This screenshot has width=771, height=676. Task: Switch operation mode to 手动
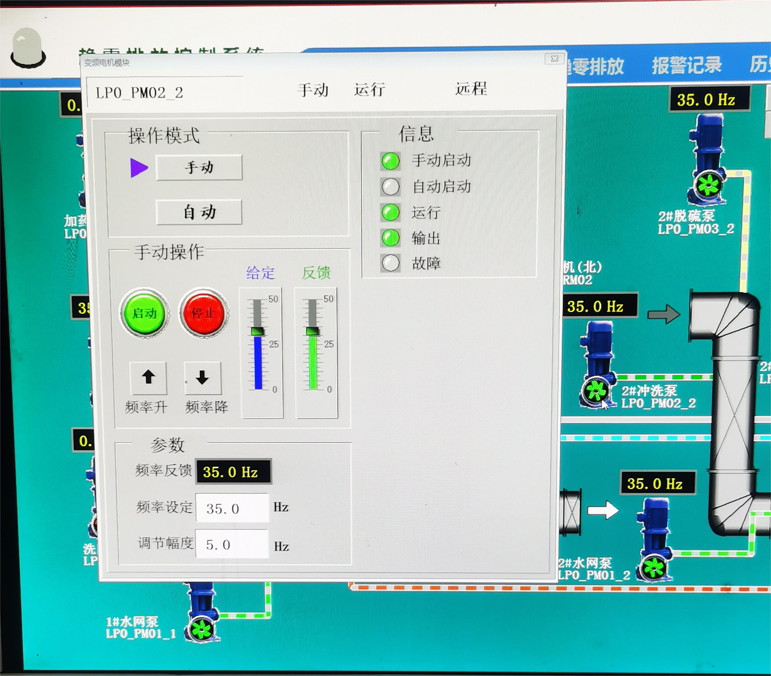(199, 167)
